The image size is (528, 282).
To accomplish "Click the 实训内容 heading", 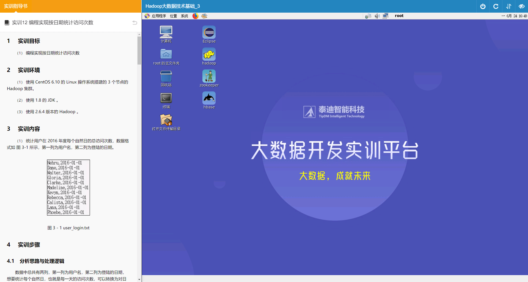I will coord(29,129).
